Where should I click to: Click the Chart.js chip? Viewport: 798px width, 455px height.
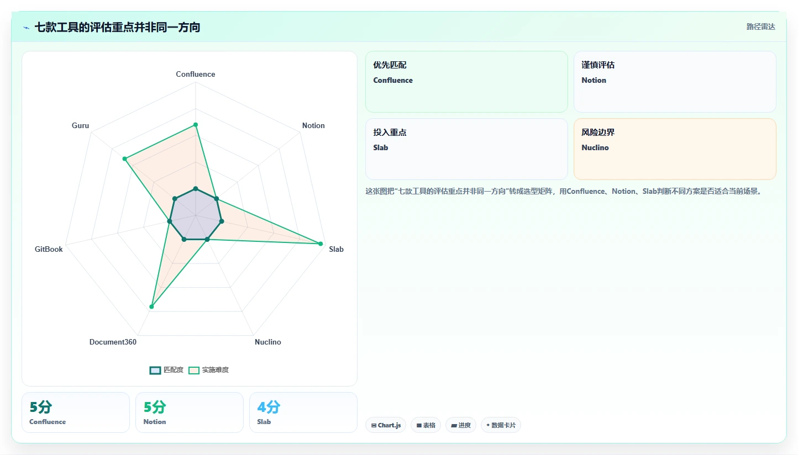click(386, 425)
